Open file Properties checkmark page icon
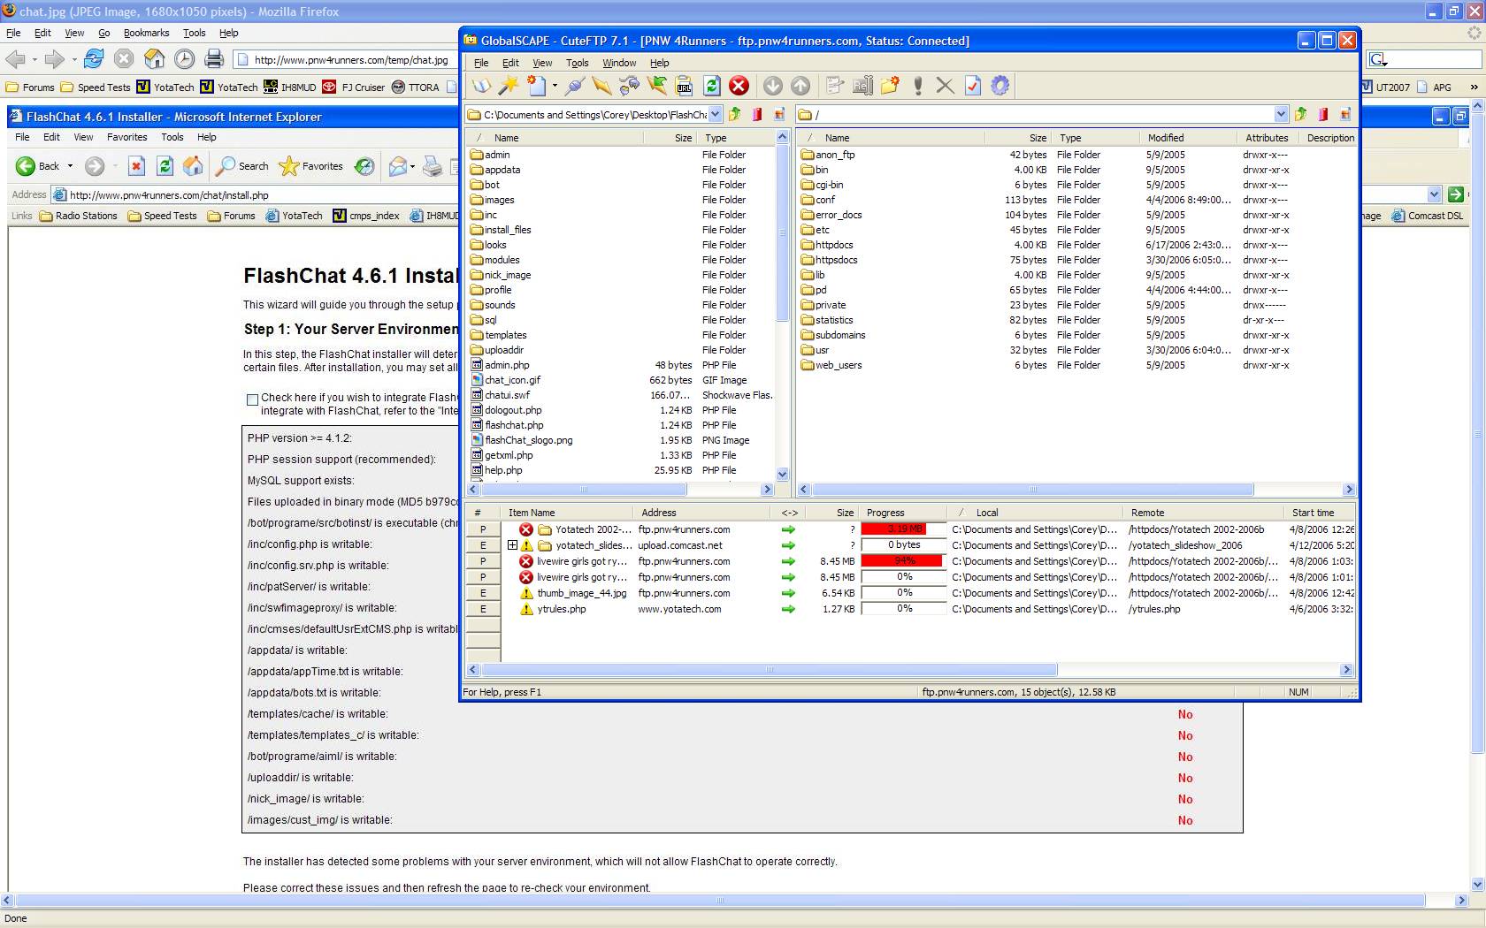 [972, 86]
